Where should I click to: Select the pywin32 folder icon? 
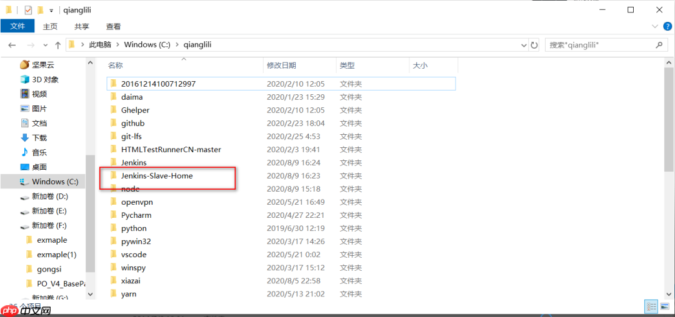coord(114,241)
